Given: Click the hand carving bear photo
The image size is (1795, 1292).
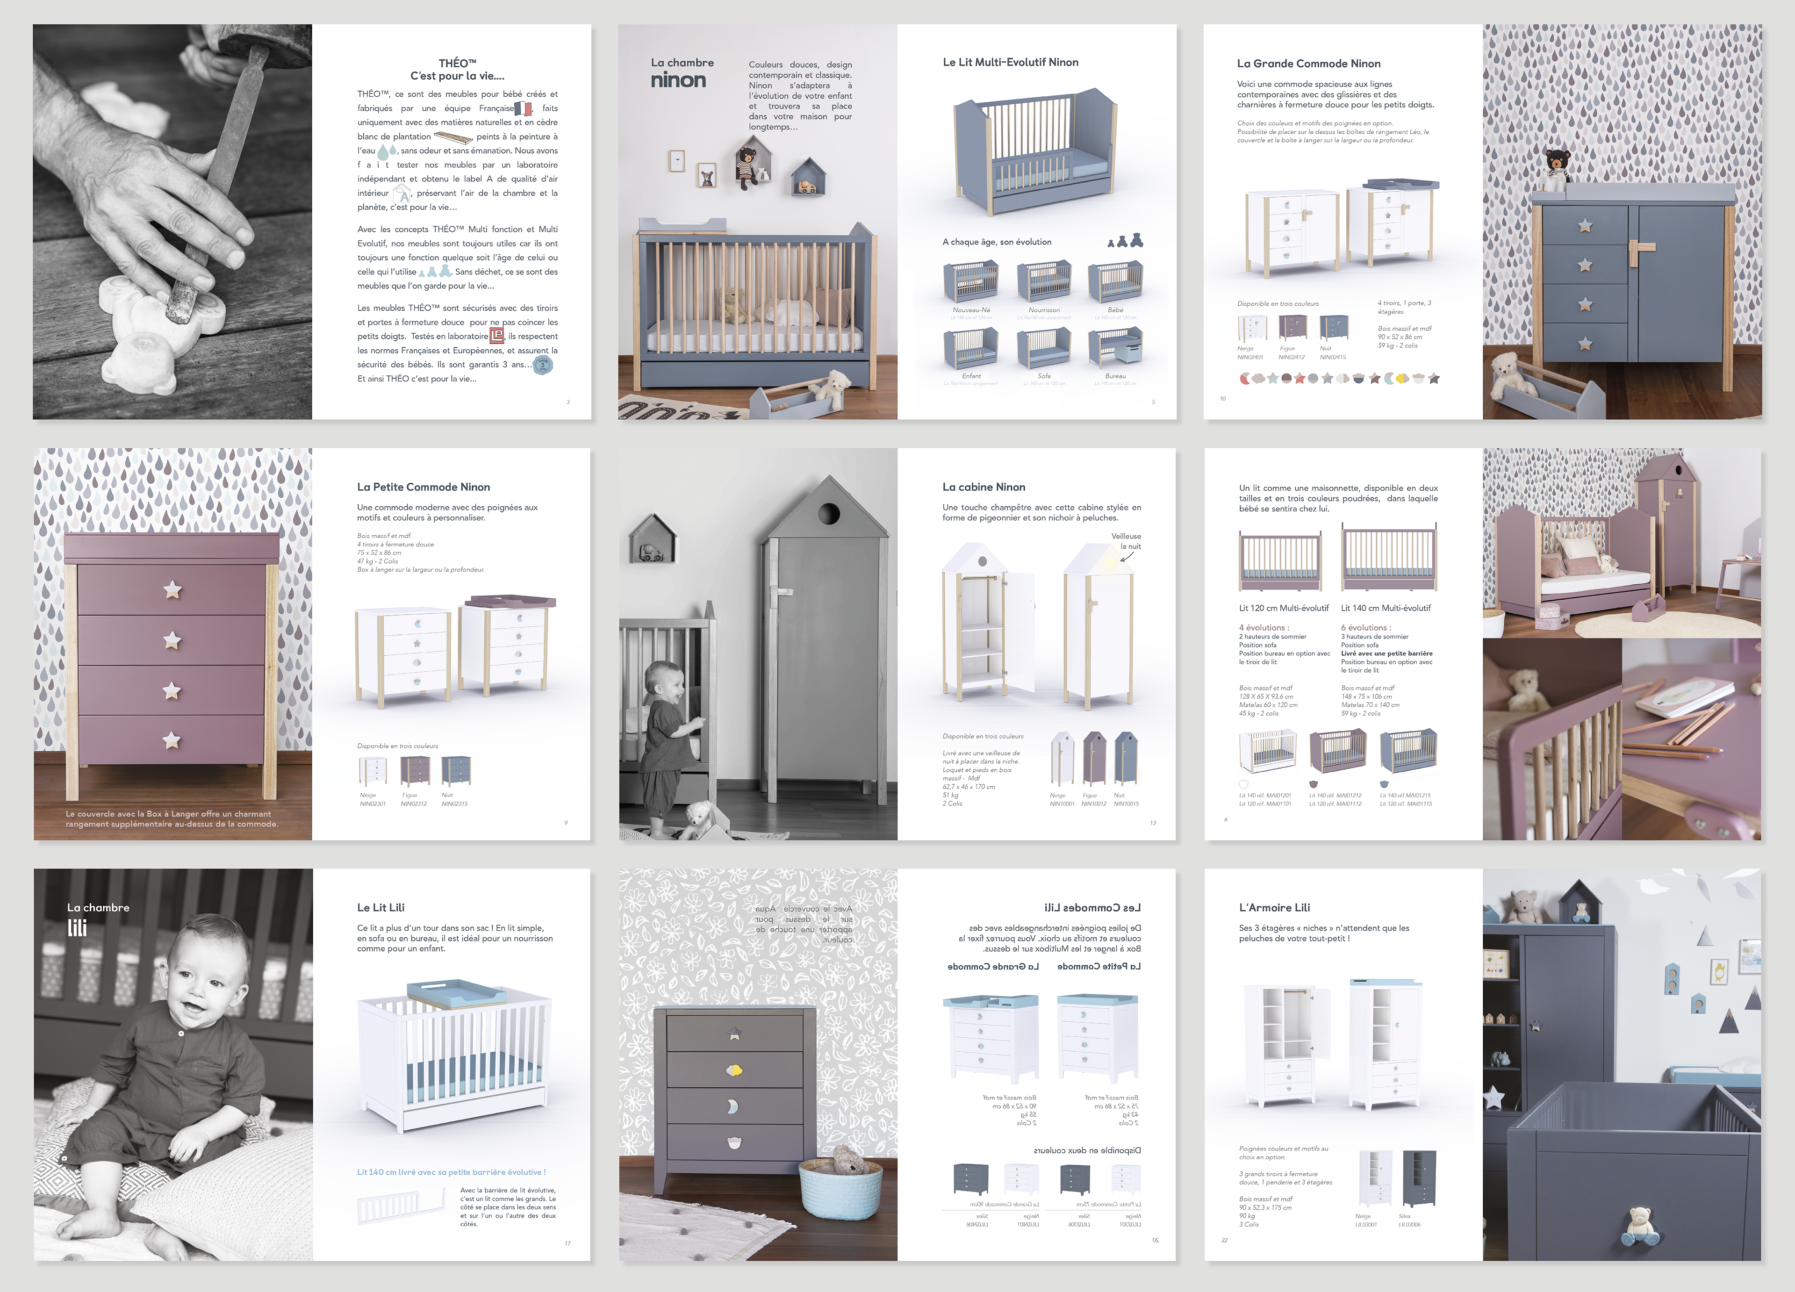Looking at the screenshot, I should (172, 222).
